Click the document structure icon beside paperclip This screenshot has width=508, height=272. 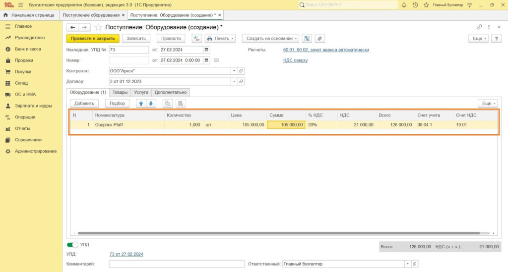307,38
